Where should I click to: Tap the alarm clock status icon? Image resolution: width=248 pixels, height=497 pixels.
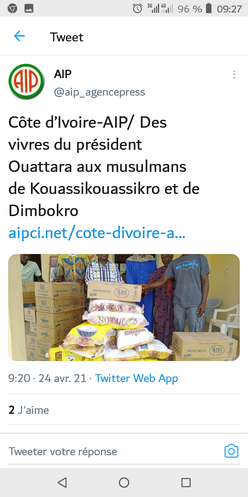tap(137, 8)
